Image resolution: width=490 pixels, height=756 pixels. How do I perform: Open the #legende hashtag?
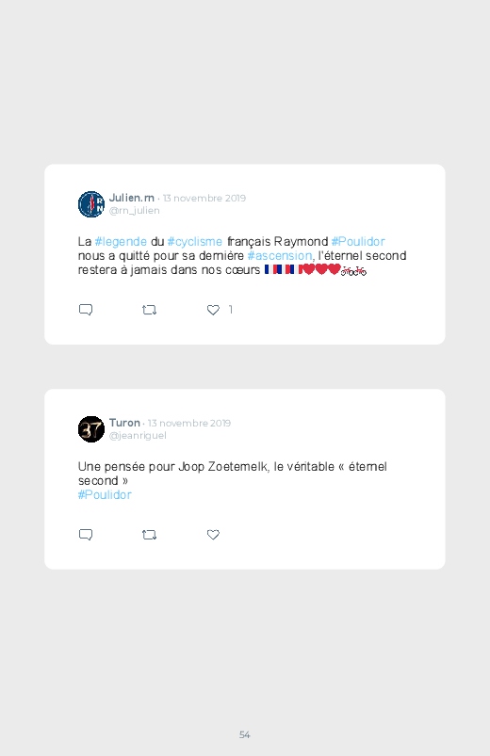121,242
